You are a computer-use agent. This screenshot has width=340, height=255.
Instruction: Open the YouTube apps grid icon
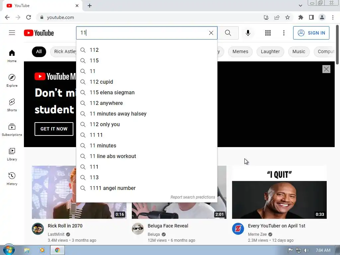pyautogui.click(x=268, y=33)
